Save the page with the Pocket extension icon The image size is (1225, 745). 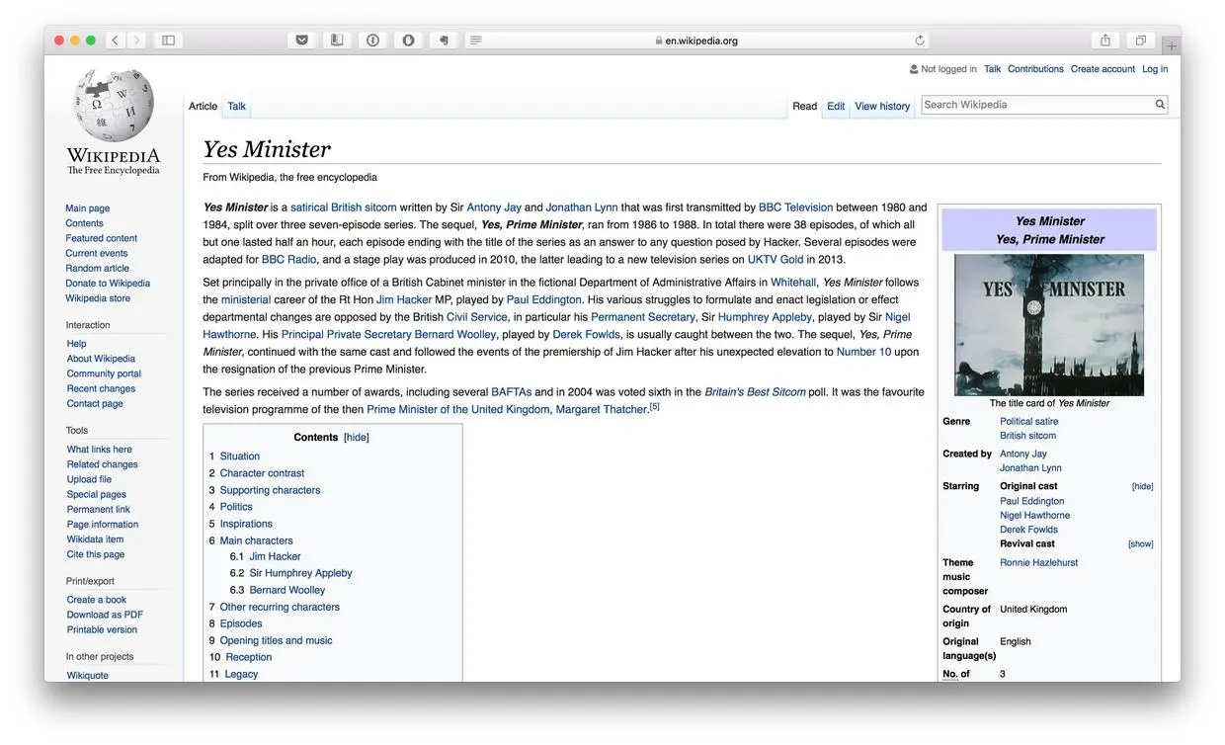pyautogui.click(x=301, y=41)
